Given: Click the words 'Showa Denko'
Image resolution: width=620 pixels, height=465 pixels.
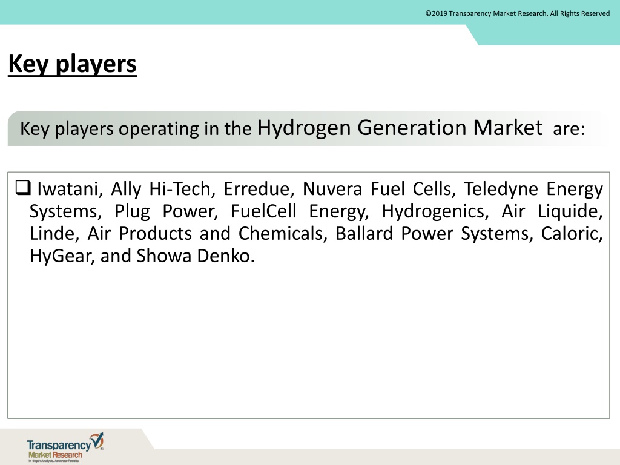Looking at the screenshot, I should [193, 256].
